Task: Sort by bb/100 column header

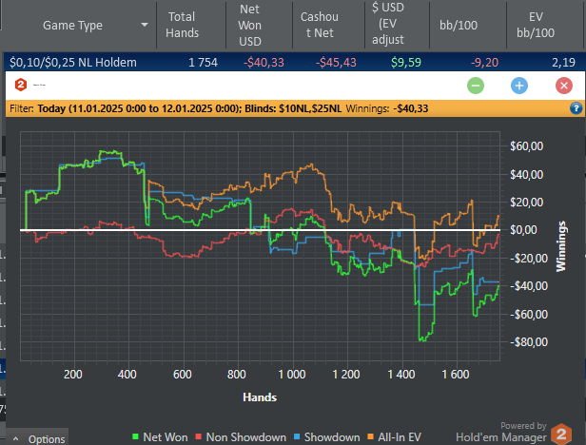Action: 459,25
